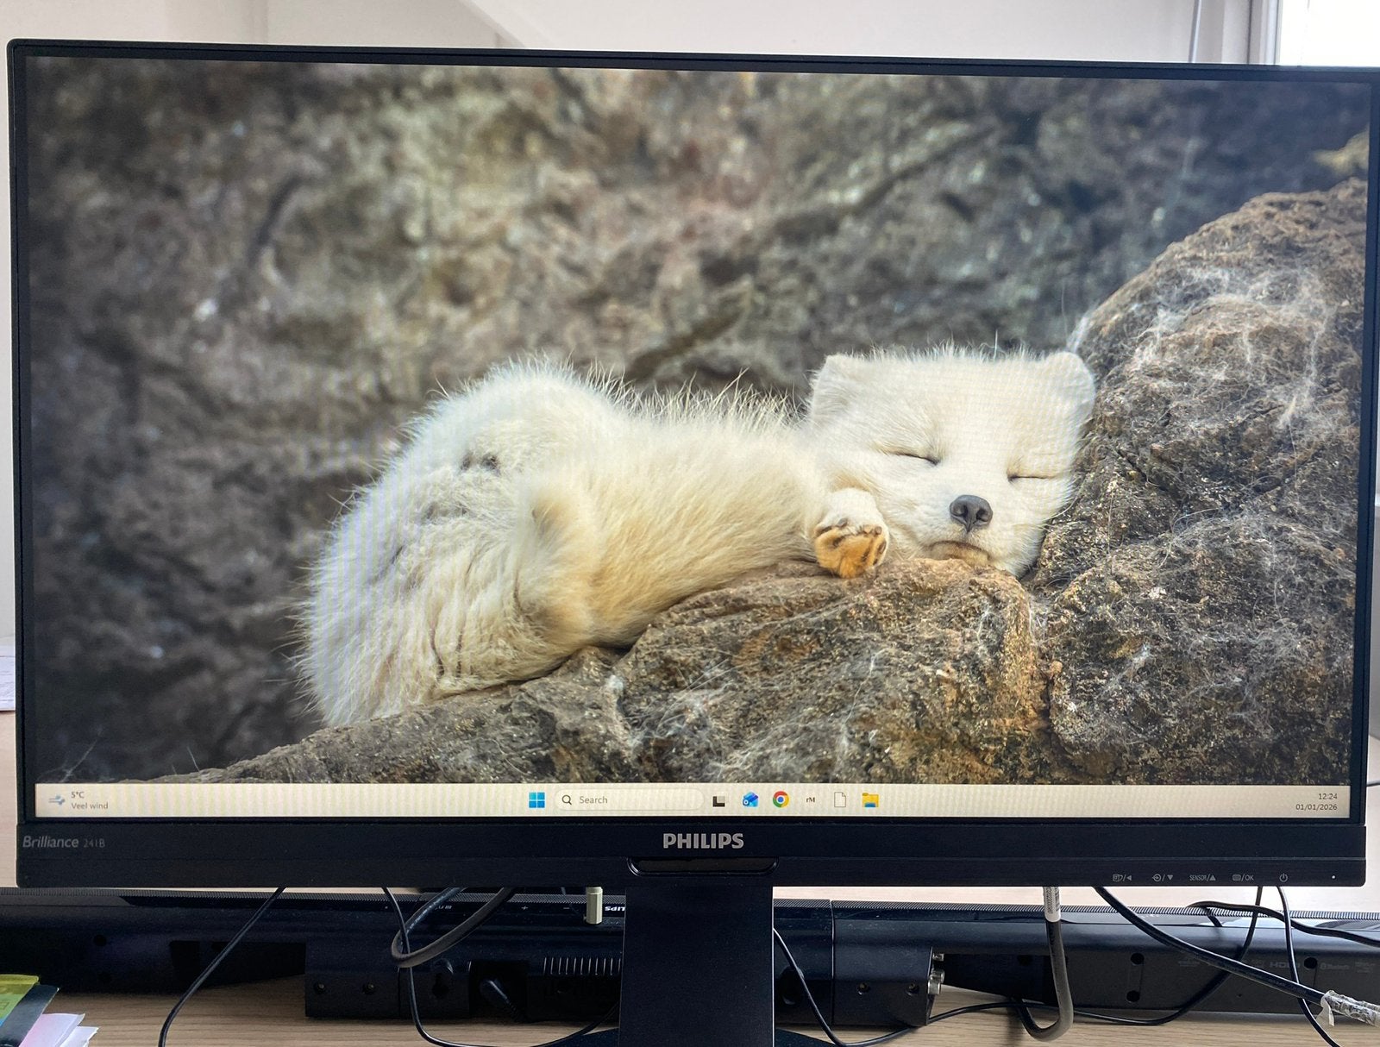Open the weather widget showing 5°C
The width and height of the screenshot is (1380, 1047).
[79, 799]
